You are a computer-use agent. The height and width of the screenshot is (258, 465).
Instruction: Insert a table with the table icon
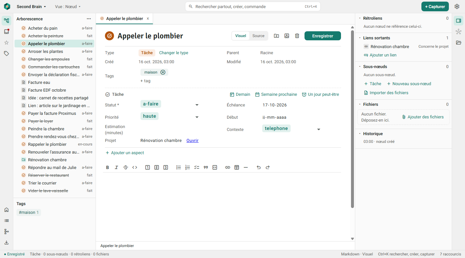click(237, 167)
